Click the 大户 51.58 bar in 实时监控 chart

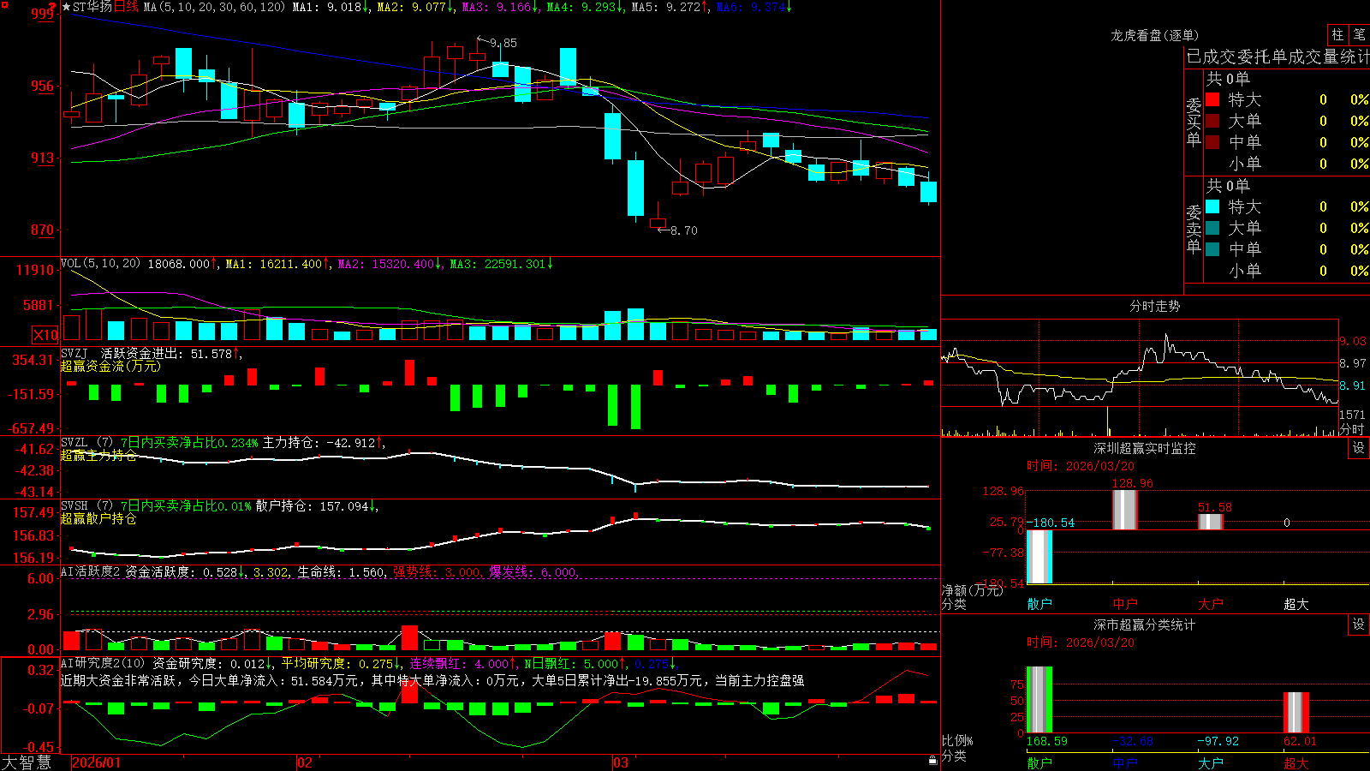tap(1210, 522)
